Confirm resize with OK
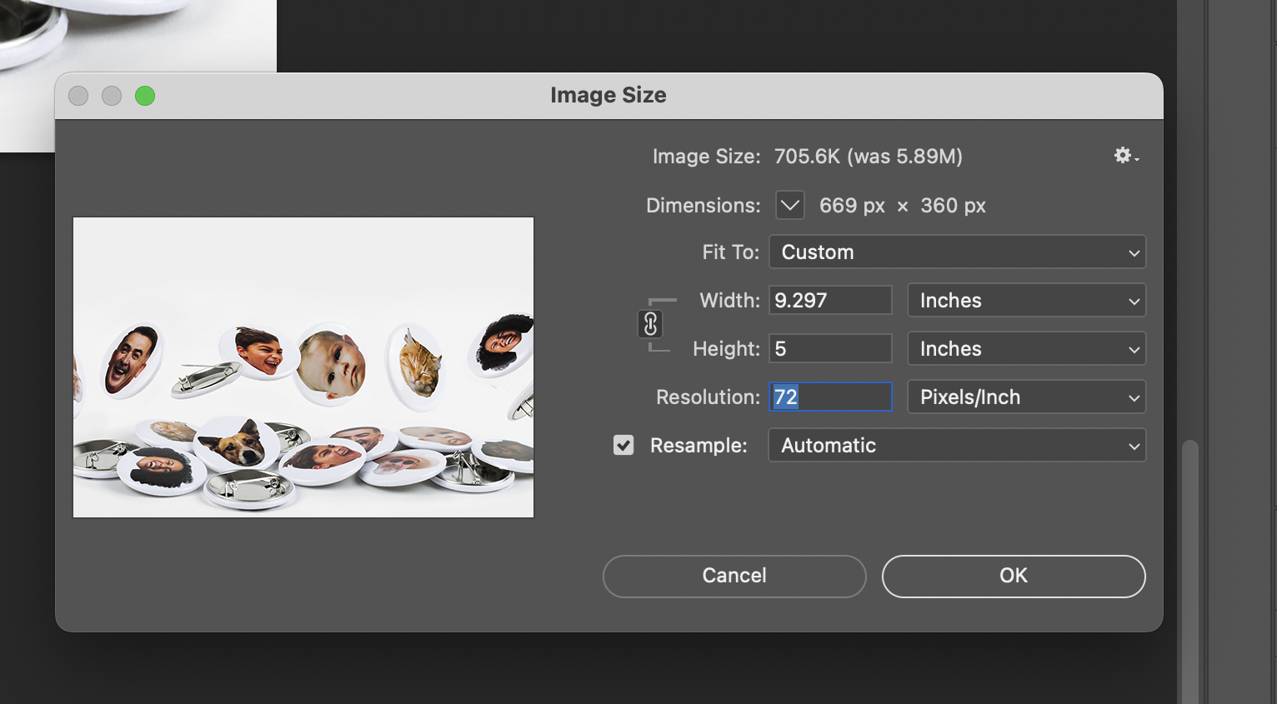 click(1012, 576)
